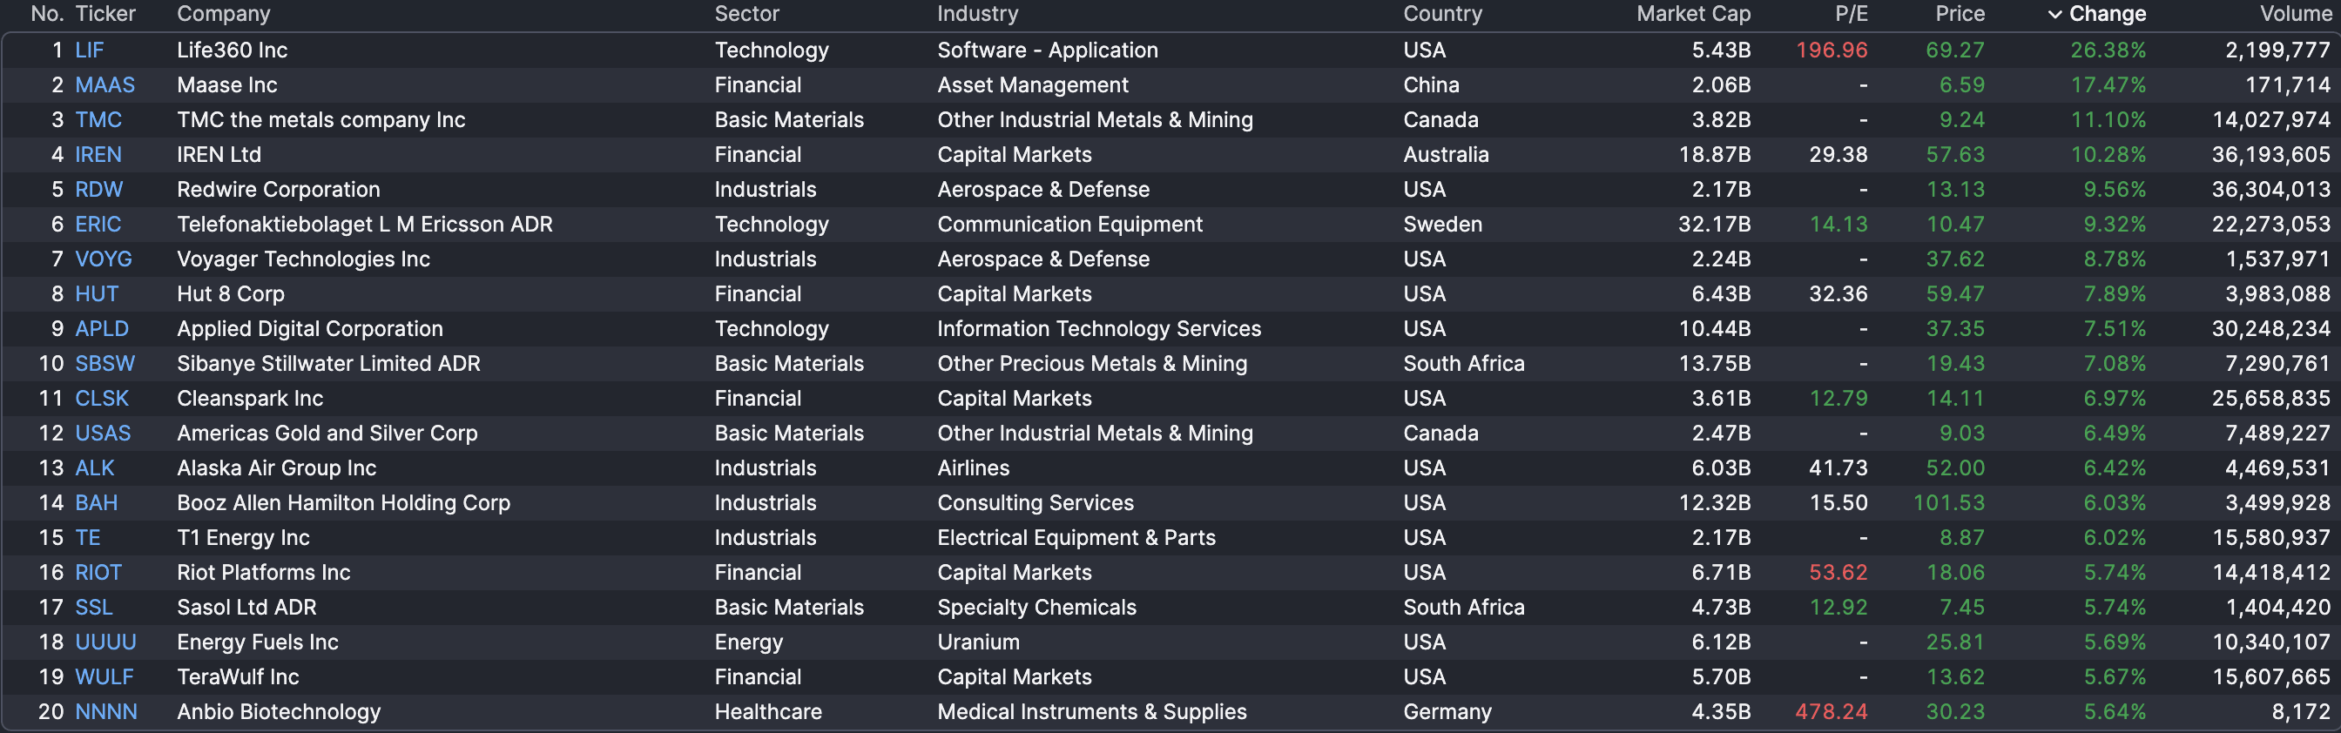Open the IREN ticker link
The image size is (2341, 733).
[x=98, y=154]
